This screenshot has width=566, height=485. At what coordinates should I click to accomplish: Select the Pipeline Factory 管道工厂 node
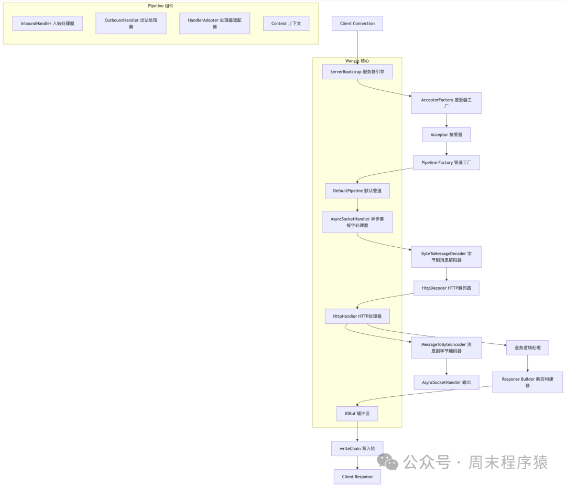point(446,163)
